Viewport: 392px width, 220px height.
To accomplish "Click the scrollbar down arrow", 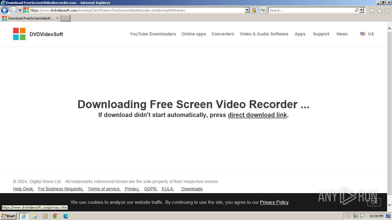I will pos(390,205).
